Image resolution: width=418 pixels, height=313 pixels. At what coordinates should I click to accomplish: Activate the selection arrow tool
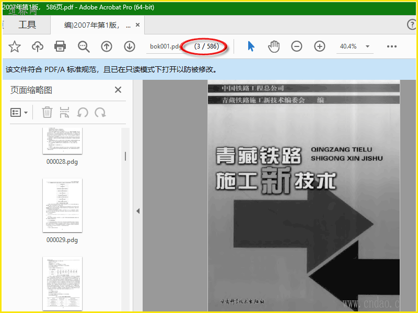coord(251,46)
